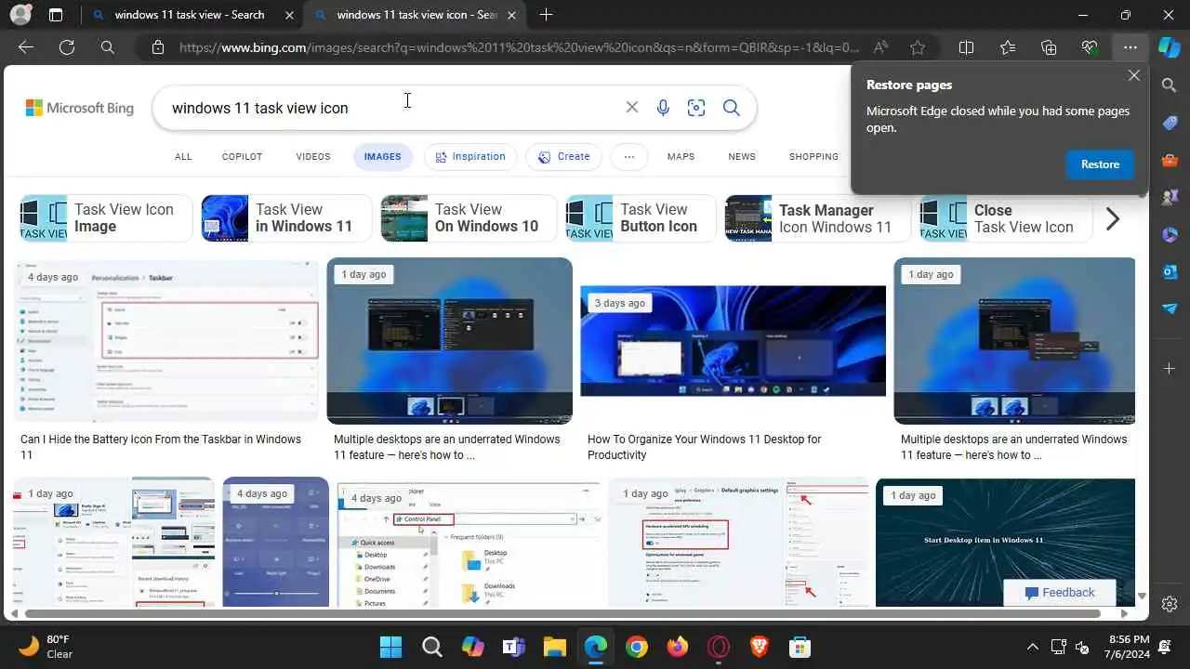The height and width of the screenshot is (669, 1190).
Task: Select Task View Icon Image suggestion
Action: (106, 218)
